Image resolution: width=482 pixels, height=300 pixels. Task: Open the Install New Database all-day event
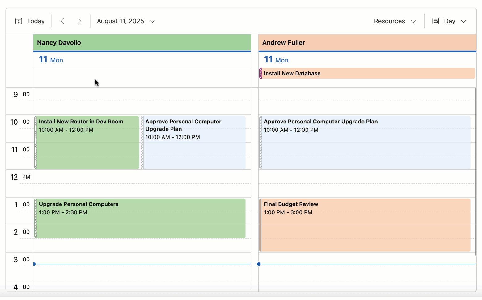pos(340,73)
